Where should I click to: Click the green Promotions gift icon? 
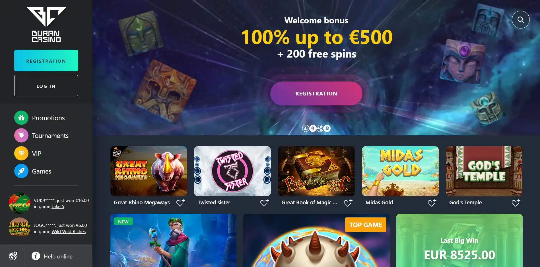pos(21,118)
